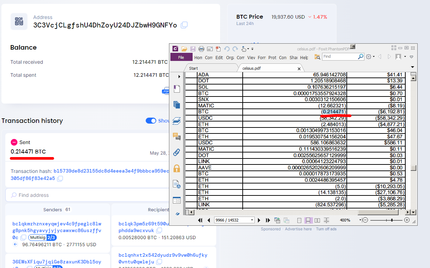Viewport: 430px width, 268px height.
Task: Click the QR code icon beside Address
Action: pyautogui.click(x=19, y=21)
